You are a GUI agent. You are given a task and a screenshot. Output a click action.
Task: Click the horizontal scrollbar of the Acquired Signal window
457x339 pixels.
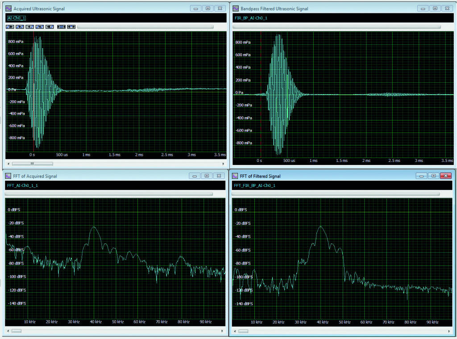tap(31, 164)
